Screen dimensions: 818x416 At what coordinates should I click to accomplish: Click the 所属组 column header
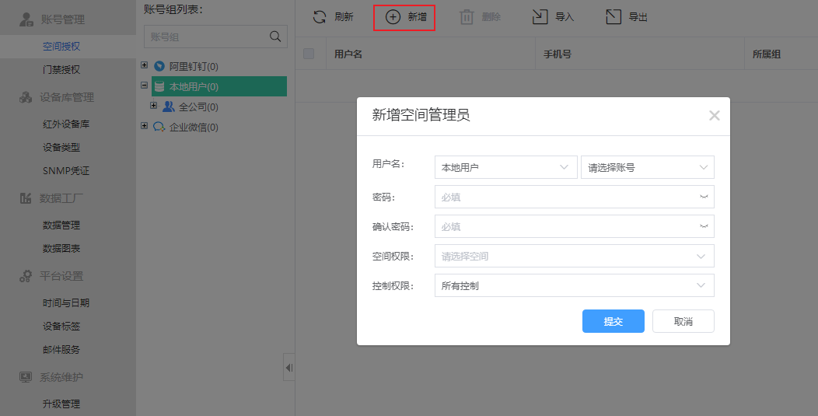click(767, 54)
